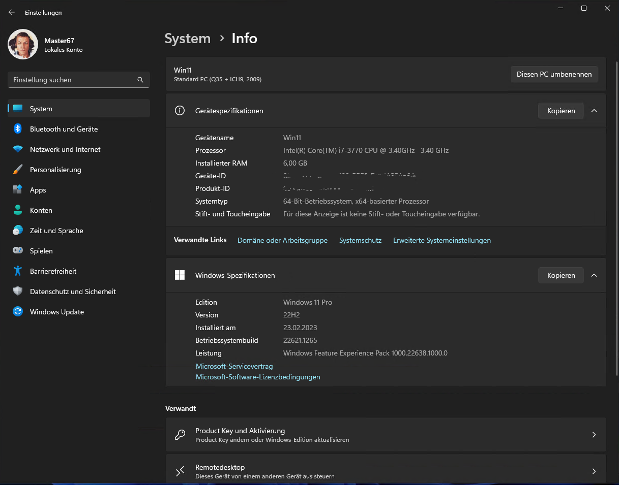Open Domäne oder Arbeitsgruppe link
Screen dimensions: 619x485
click(282, 240)
